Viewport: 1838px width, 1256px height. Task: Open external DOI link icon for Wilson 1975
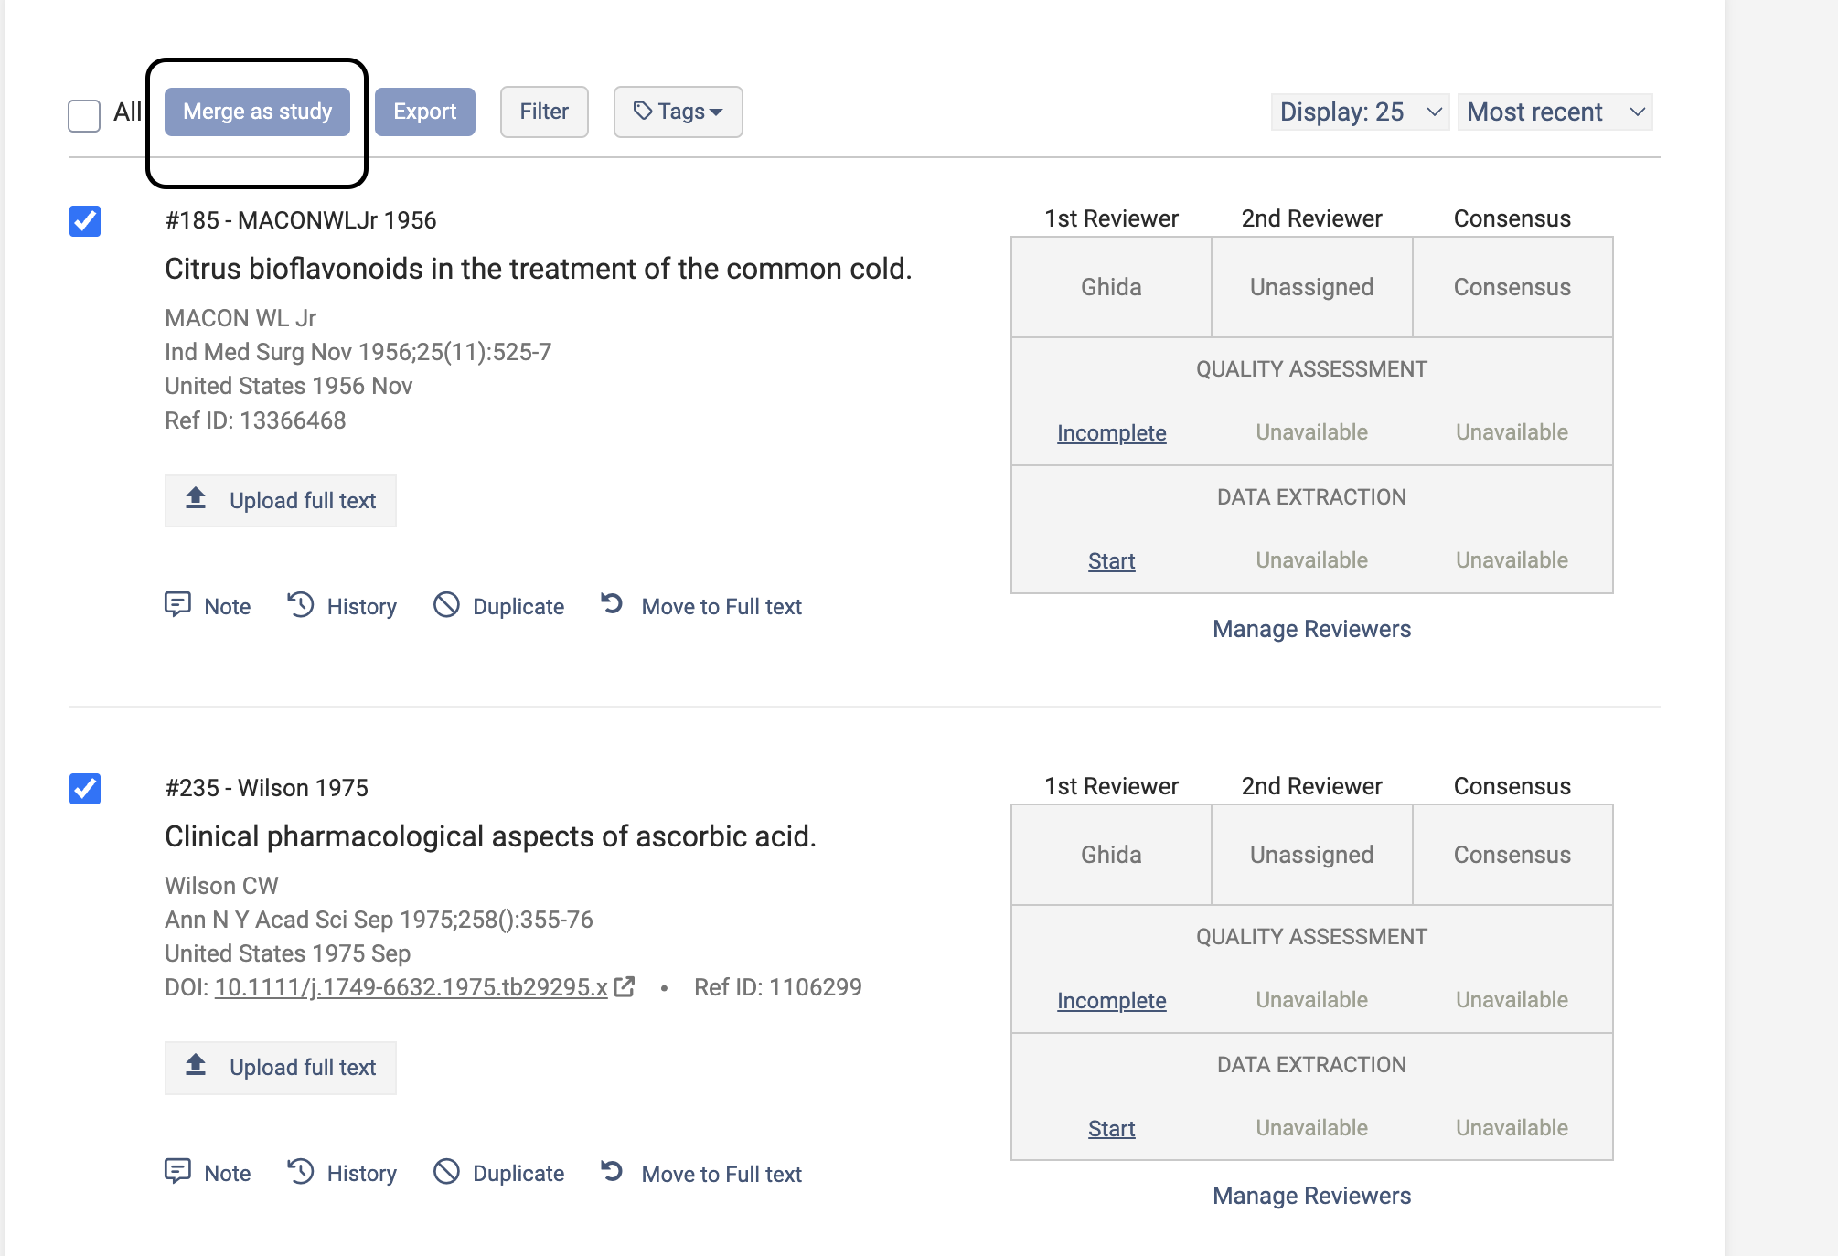point(625,987)
